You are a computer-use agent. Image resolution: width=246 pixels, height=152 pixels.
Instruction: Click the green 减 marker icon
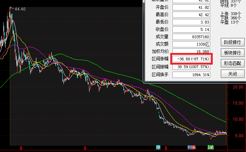[x=211, y=147]
